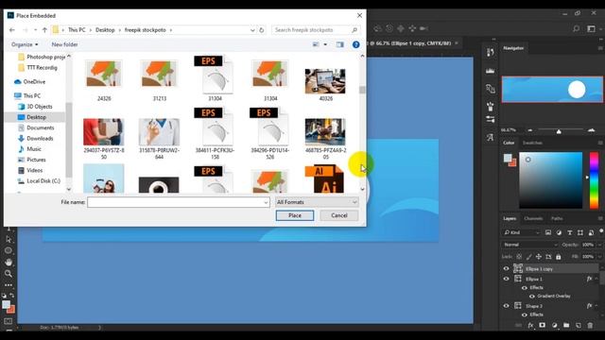Refresh the freepik stockpoto folder

point(262,30)
